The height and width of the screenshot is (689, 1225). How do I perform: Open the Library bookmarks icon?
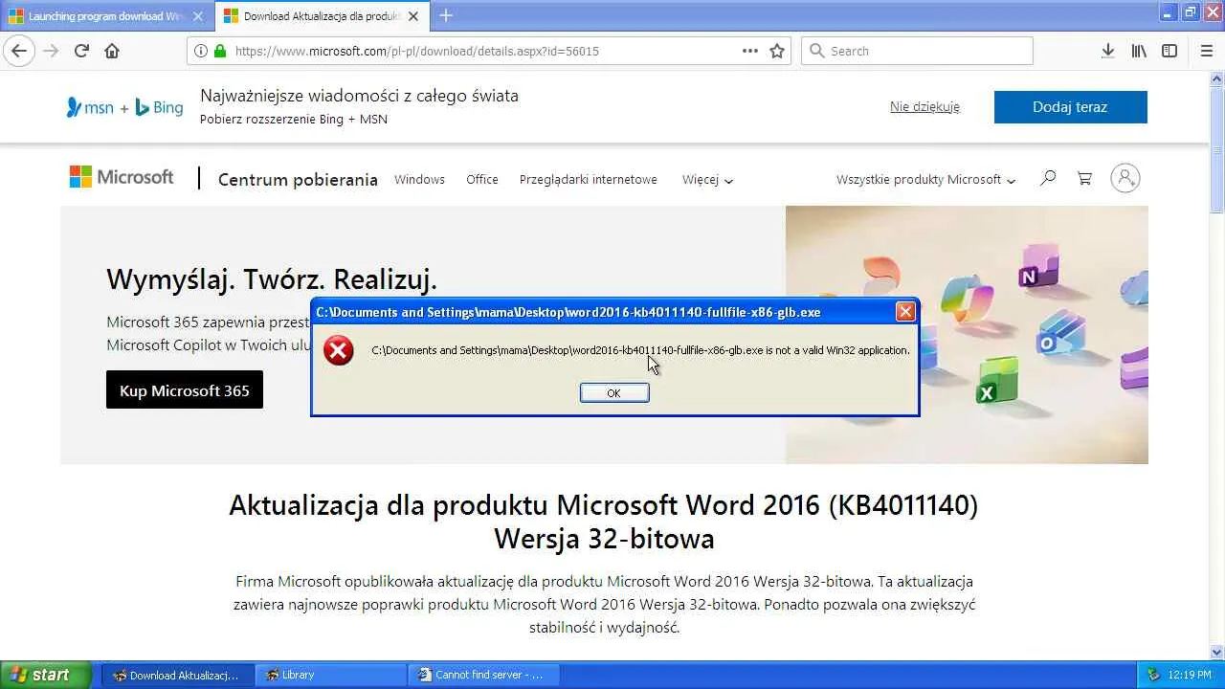tap(1139, 51)
